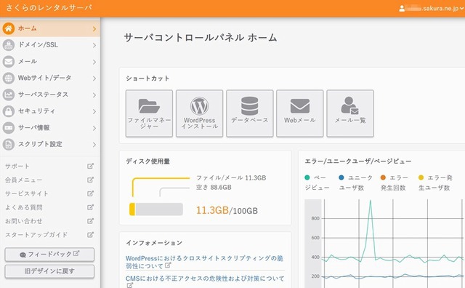Click the フィードバック button
The image size is (465, 288).
click(x=49, y=255)
